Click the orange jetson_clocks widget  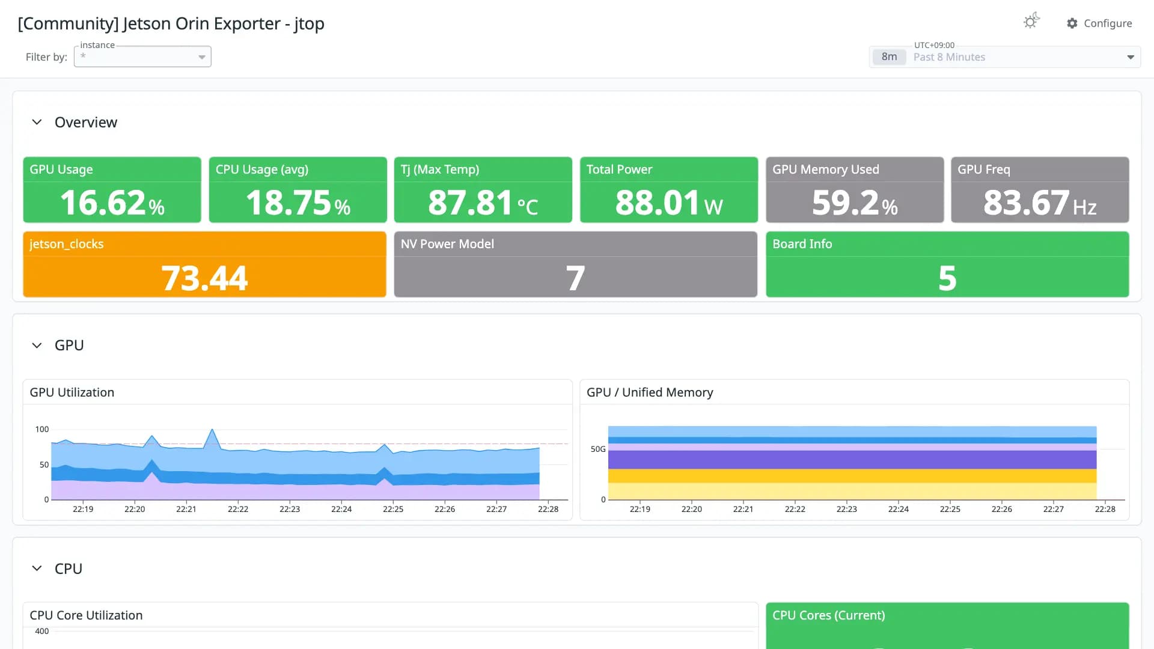[205, 264]
